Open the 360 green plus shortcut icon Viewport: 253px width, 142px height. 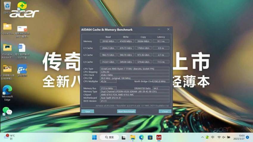pyautogui.click(x=22, y=7)
